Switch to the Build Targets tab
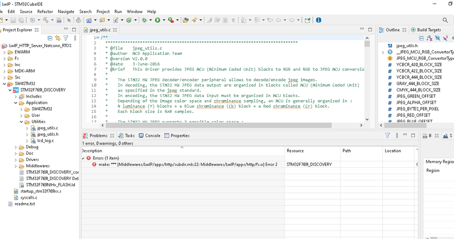Viewport: 454px width, 239px height. [426, 30]
